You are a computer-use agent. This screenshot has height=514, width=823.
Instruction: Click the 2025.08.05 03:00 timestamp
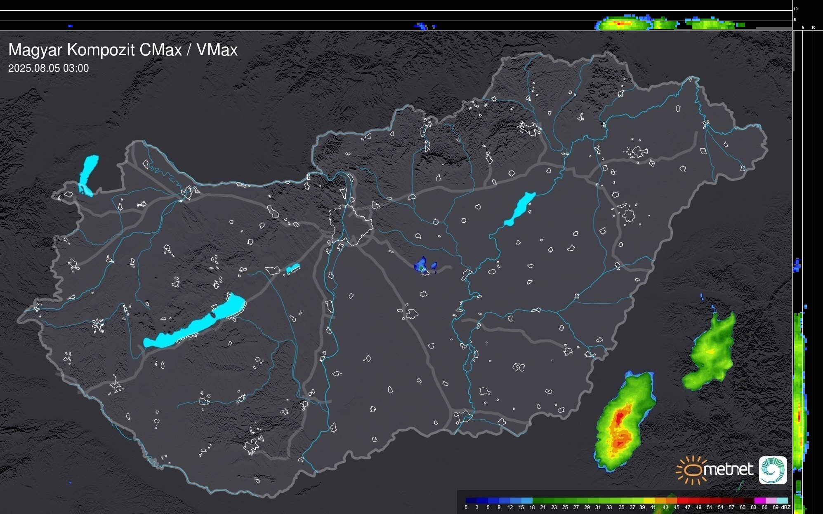tap(48, 68)
